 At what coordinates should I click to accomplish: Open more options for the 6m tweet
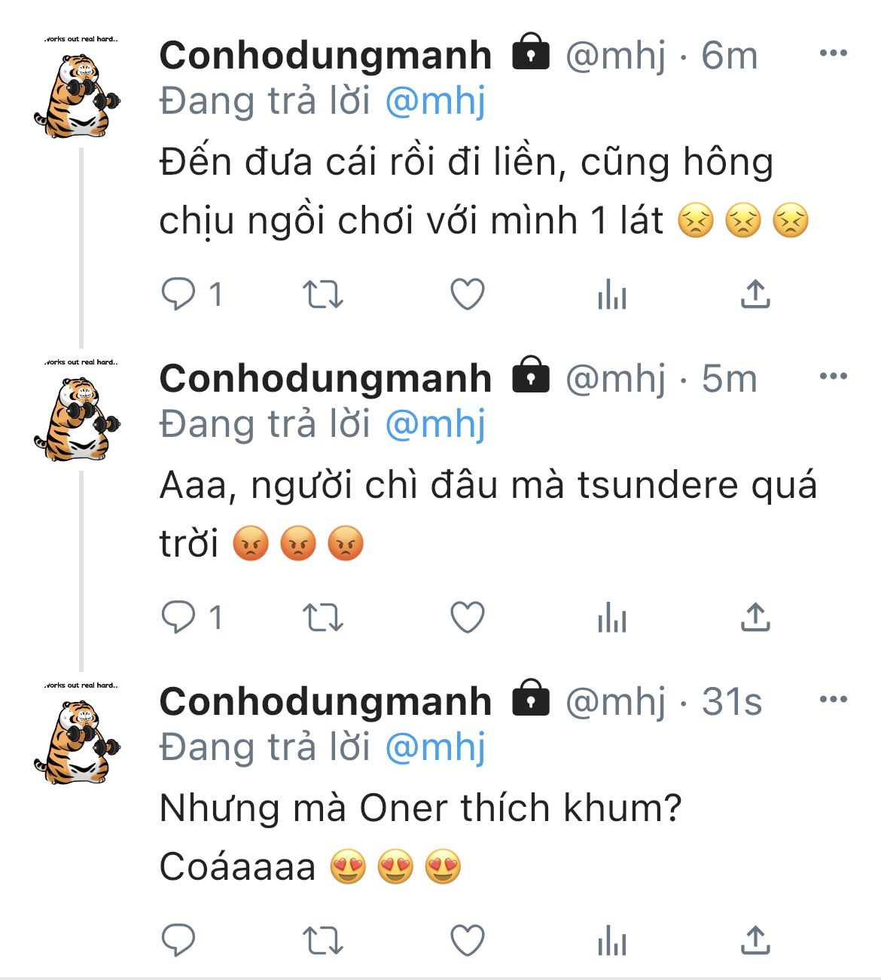(x=833, y=53)
